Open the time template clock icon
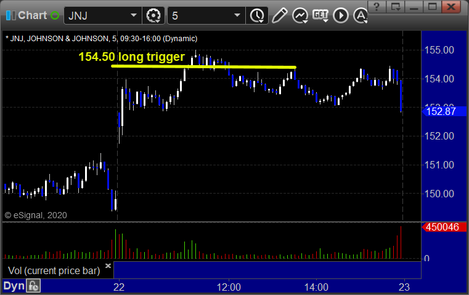 [257, 15]
